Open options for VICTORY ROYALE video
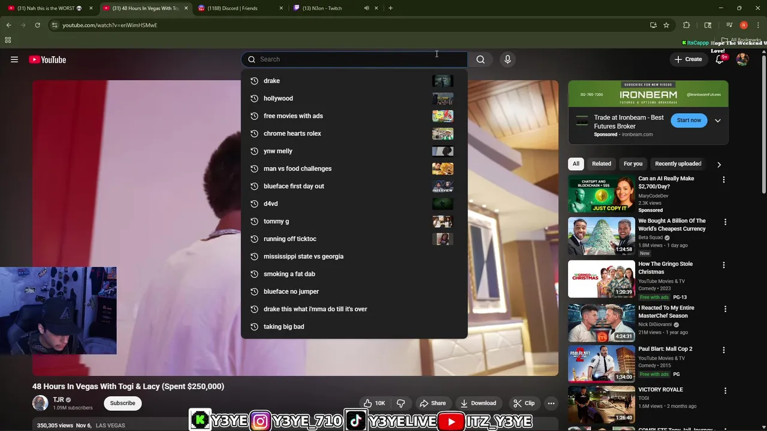The image size is (767, 431). pyautogui.click(x=725, y=391)
